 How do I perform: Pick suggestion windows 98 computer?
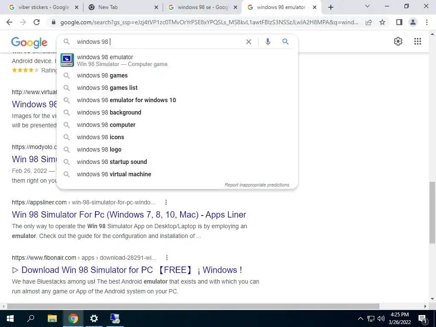tap(177, 125)
